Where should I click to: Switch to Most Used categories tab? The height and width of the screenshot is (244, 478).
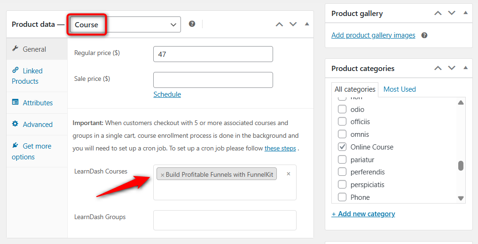click(400, 89)
